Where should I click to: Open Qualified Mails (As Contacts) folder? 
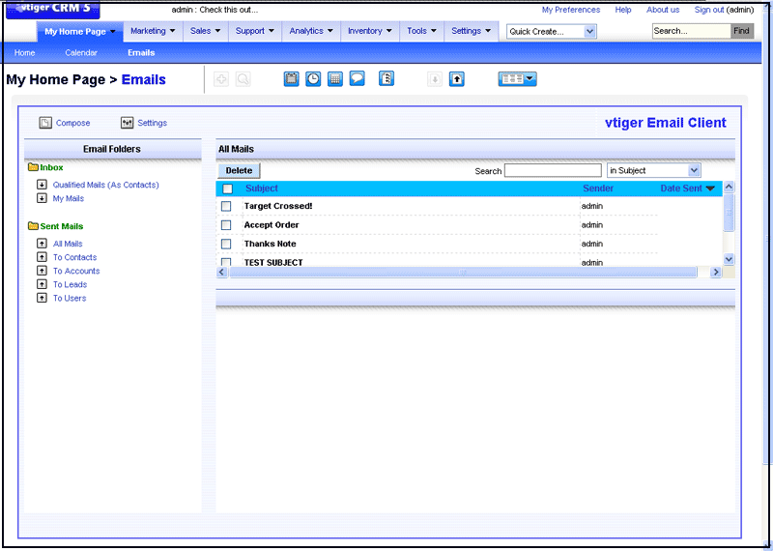coord(106,185)
